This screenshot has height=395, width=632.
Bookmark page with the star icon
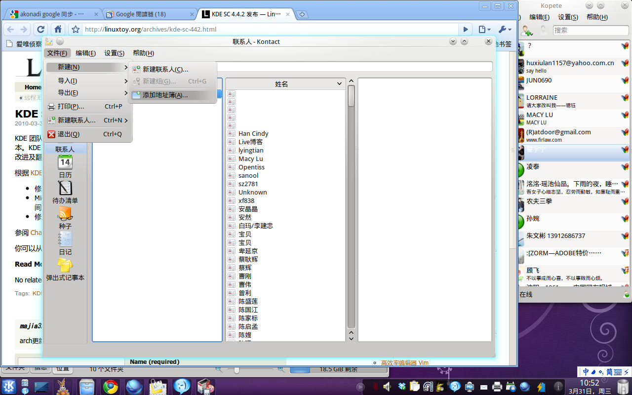pos(76,30)
